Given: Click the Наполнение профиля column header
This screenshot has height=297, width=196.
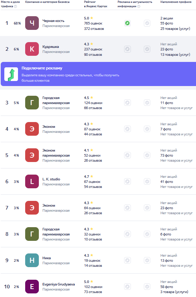Looking at the screenshot, I should [176, 2].
